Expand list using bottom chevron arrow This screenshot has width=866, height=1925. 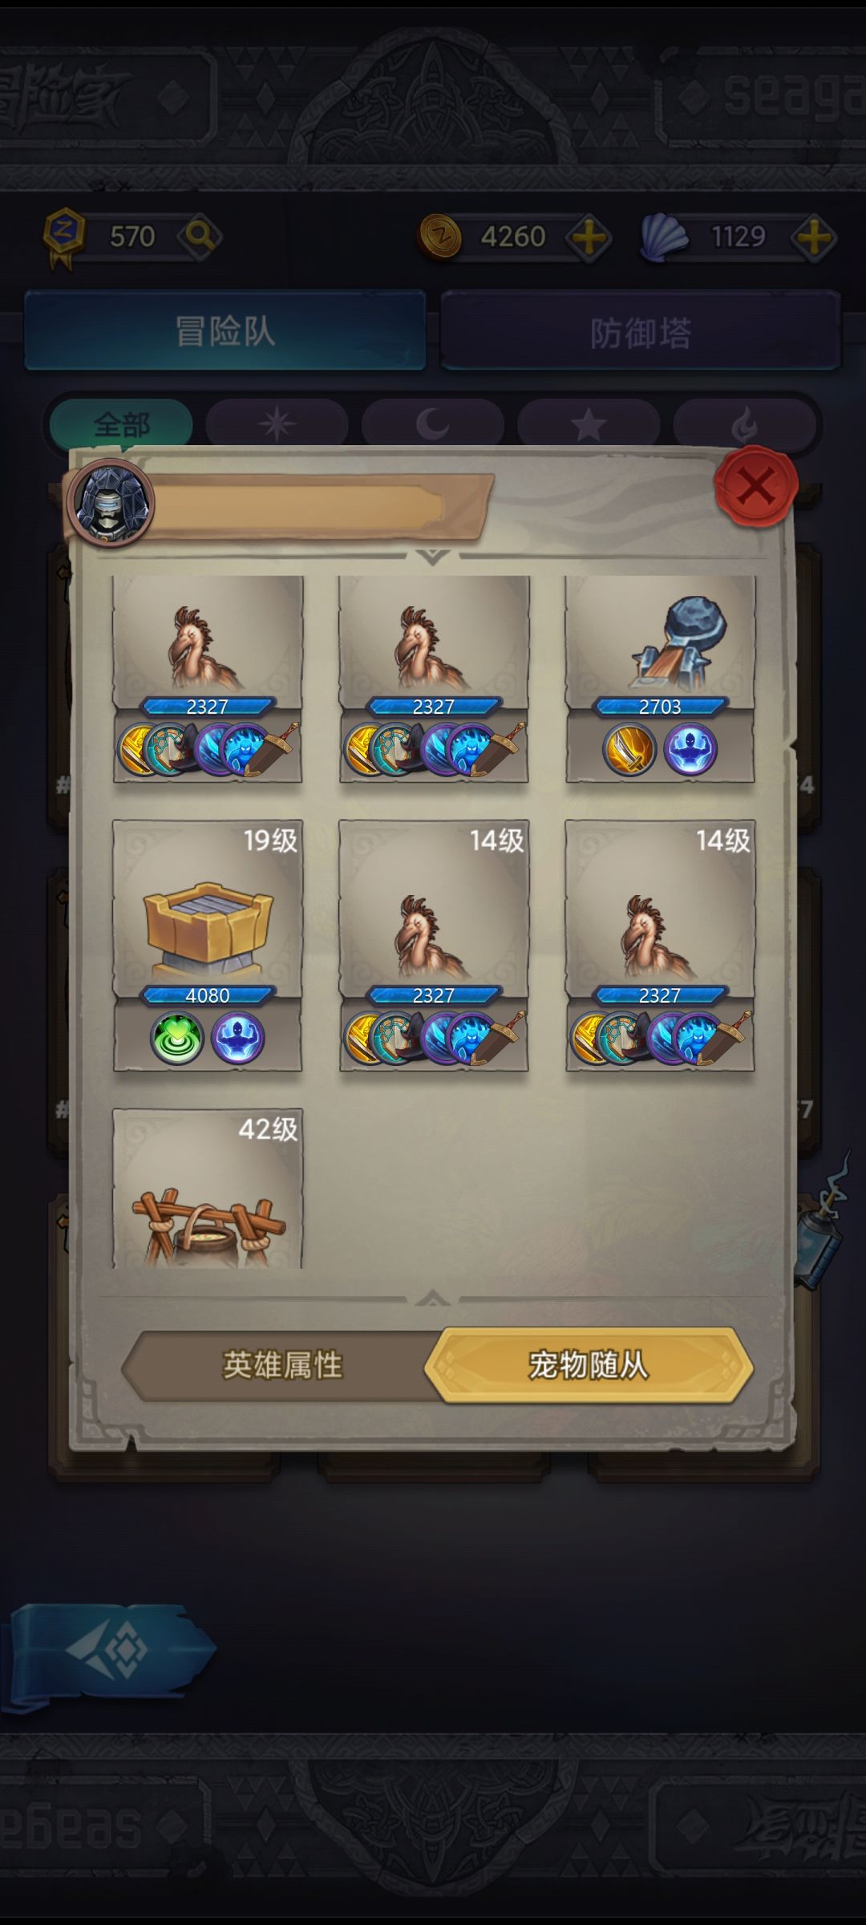click(433, 1297)
